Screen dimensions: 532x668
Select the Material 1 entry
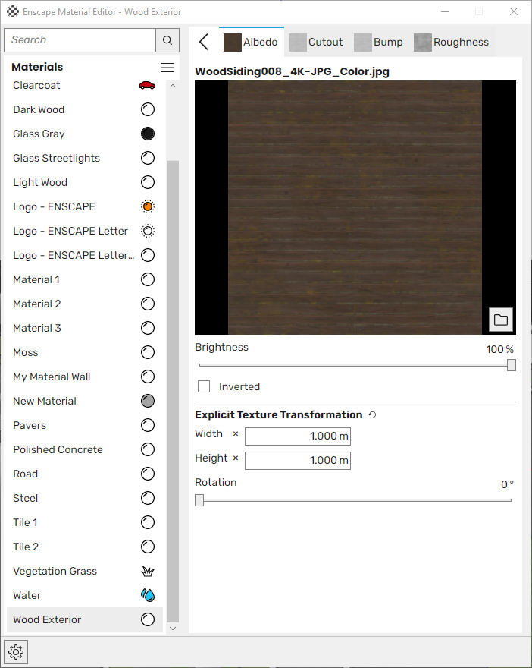click(x=85, y=279)
